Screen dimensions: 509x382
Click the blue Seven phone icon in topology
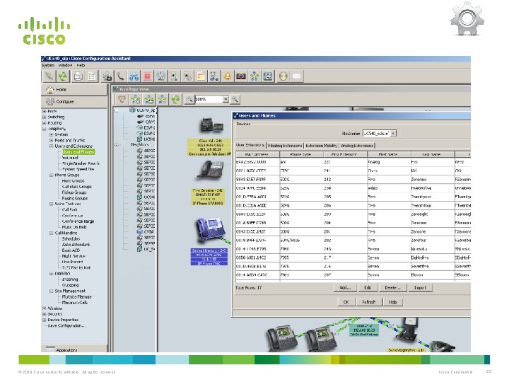coord(211,230)
